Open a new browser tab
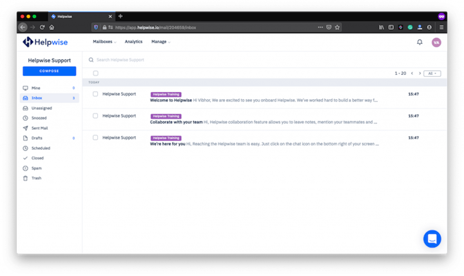The height and width of the screenshot is (276, 464). coord(121,16)
